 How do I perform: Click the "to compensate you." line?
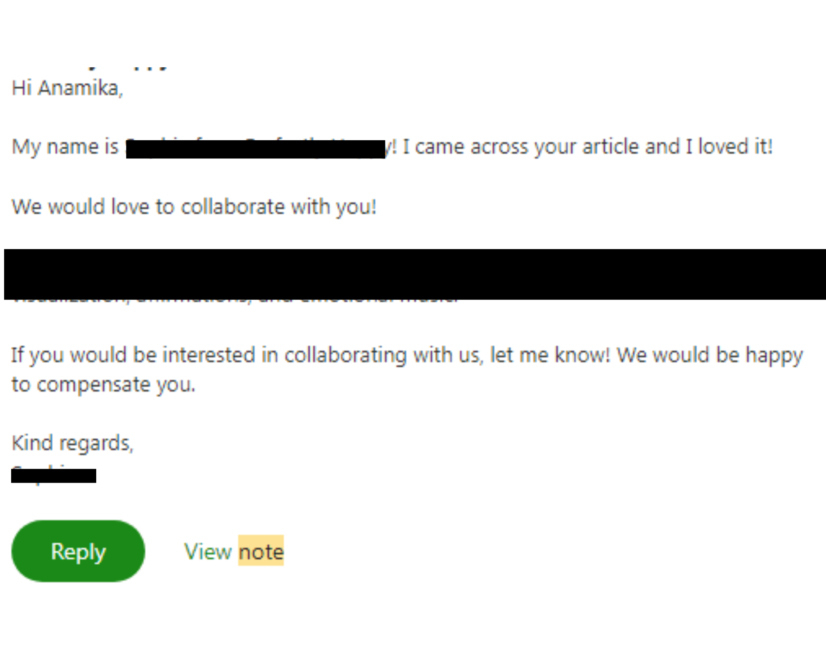click(103, 385)
